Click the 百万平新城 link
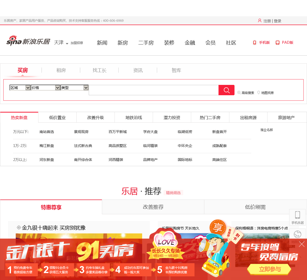 pos(118,132)
